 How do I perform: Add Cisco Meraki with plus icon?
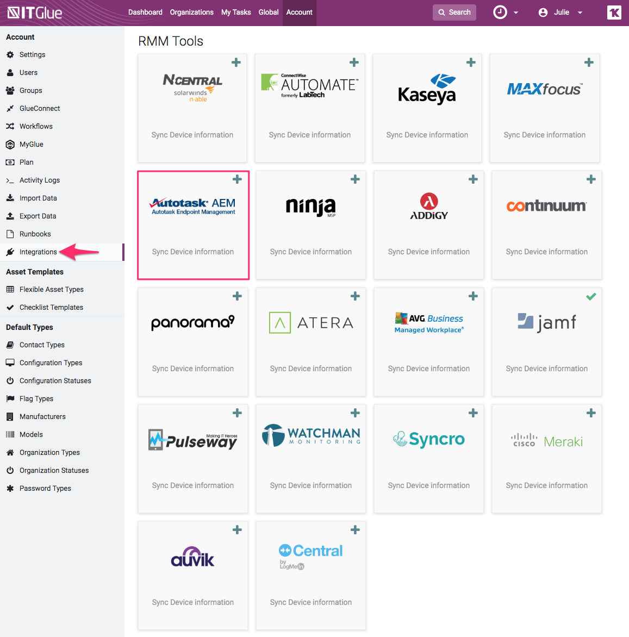(591, 413)
